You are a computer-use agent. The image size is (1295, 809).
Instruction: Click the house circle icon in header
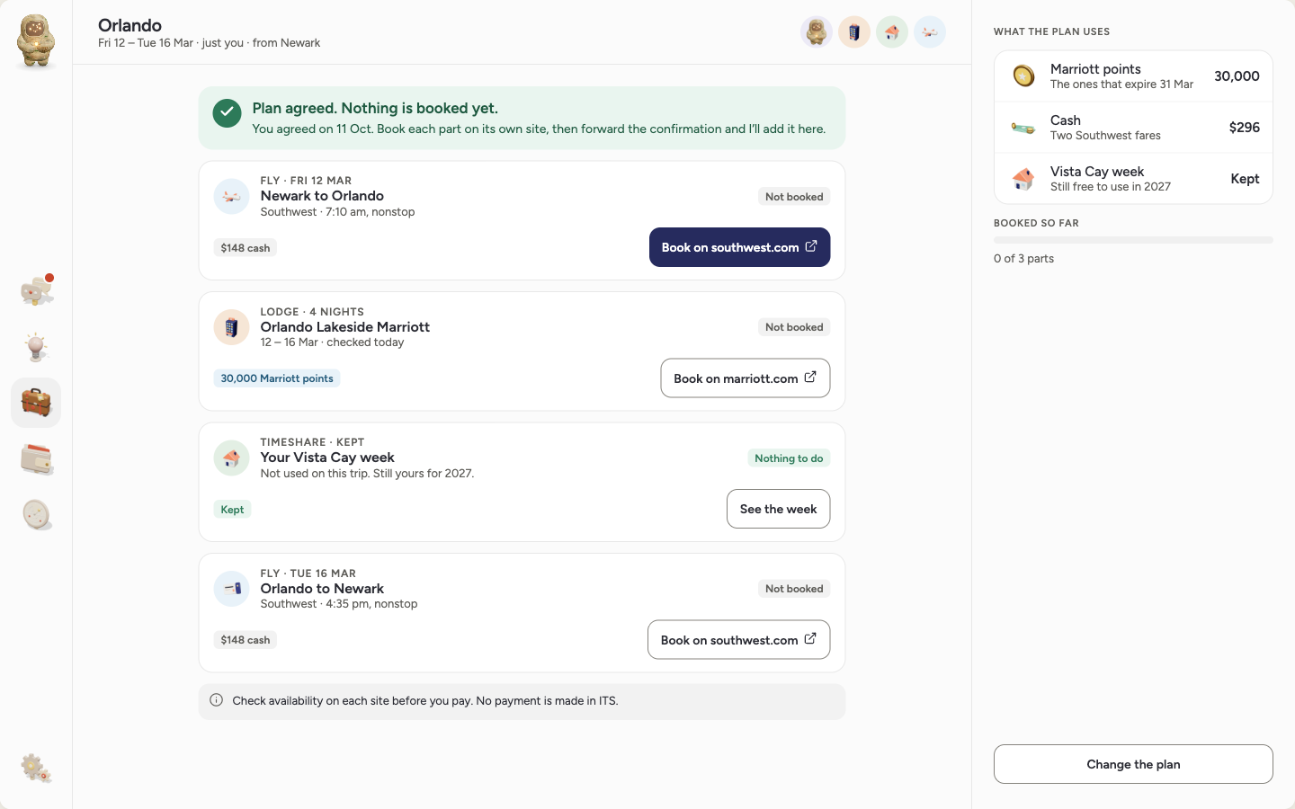click(x=892, y=32)
